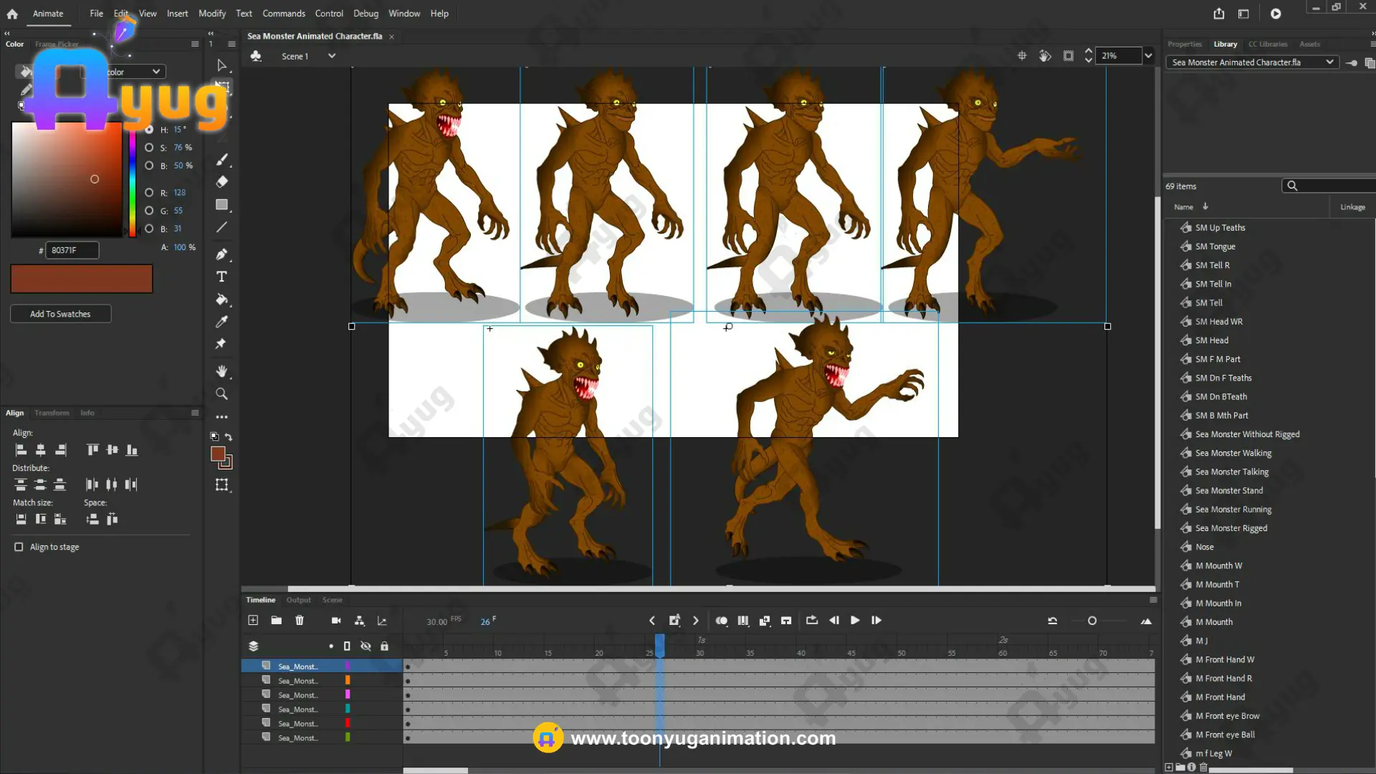Toggle the Onion Skin button

point(722,621)
